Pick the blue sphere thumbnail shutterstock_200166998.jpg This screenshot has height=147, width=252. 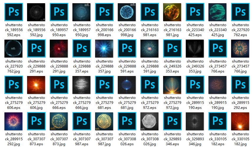coord(127,12)
